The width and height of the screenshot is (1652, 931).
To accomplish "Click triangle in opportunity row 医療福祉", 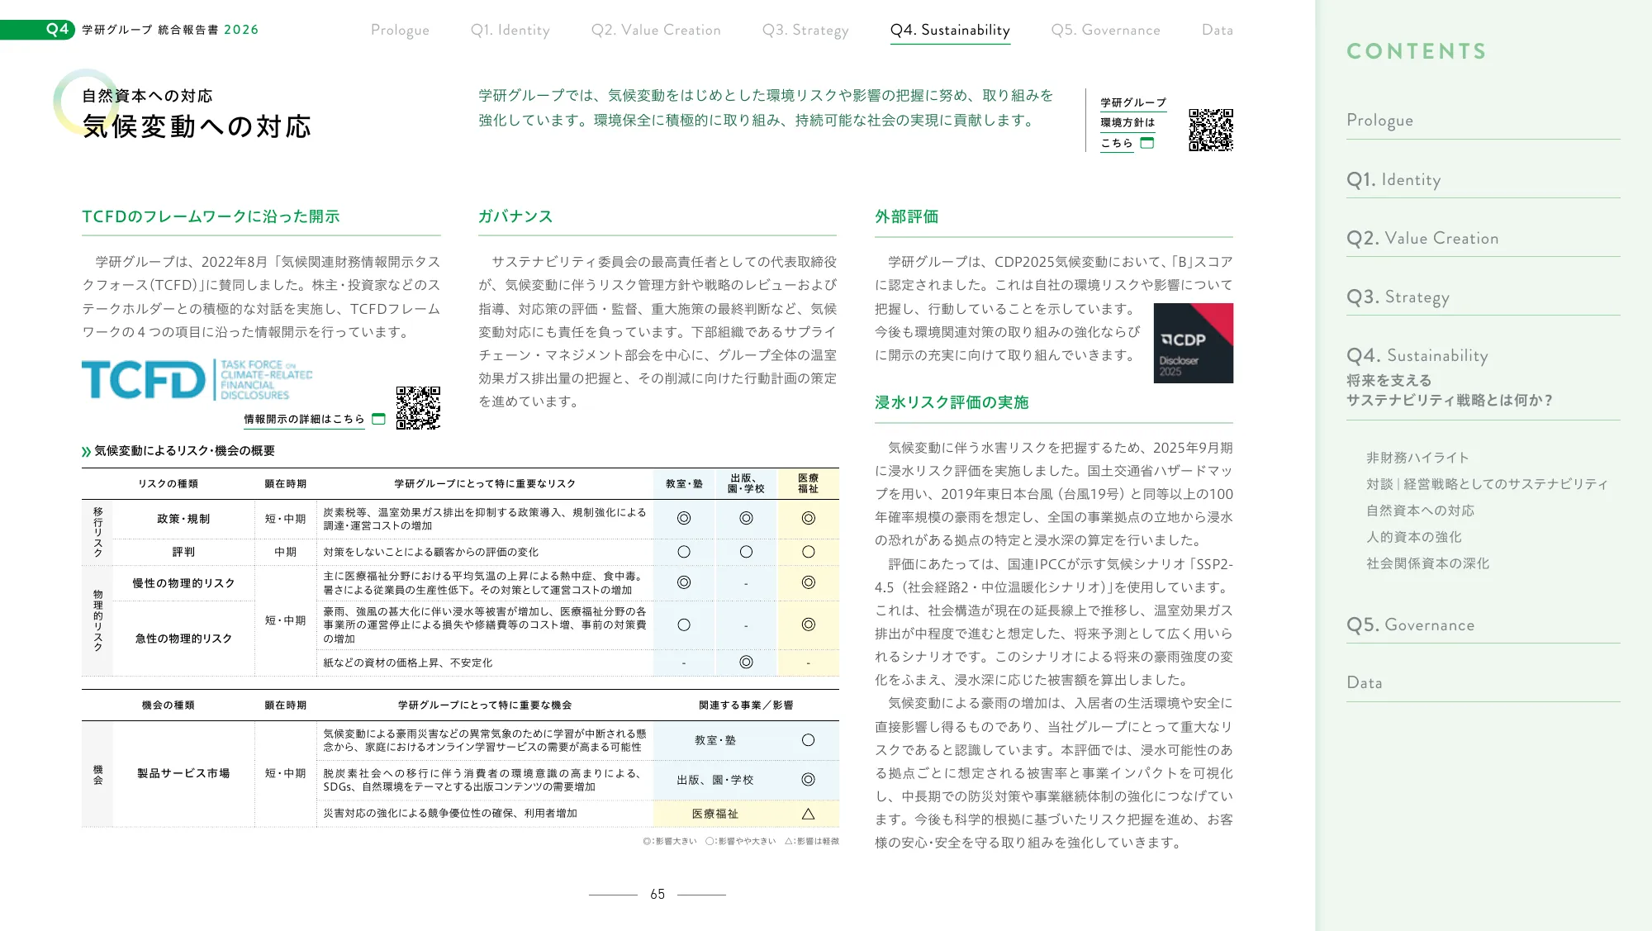I will [x=809, y=814].
